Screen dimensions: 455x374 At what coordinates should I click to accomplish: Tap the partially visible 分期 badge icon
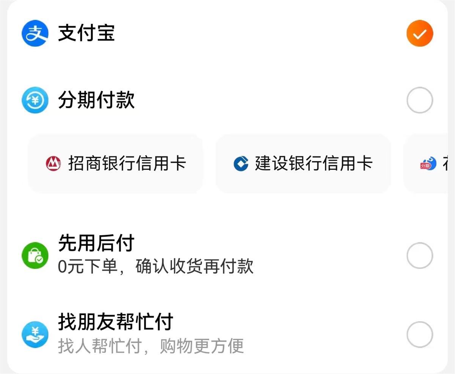coord(426,164)
